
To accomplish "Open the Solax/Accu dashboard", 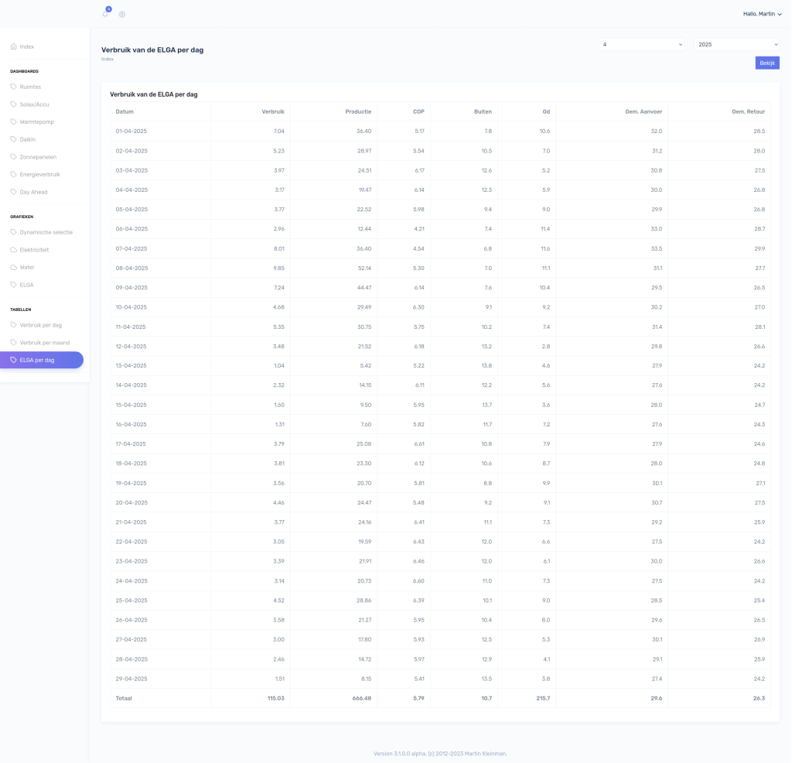I will [x=34, y=104].
